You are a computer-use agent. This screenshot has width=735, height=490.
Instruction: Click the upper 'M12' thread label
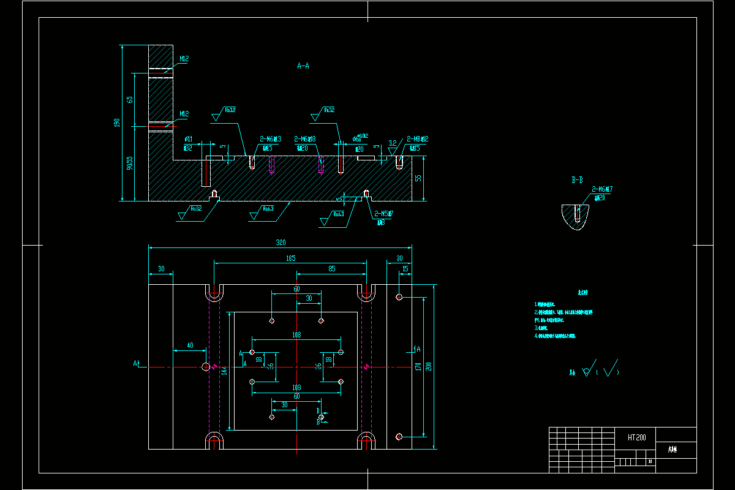184,59
